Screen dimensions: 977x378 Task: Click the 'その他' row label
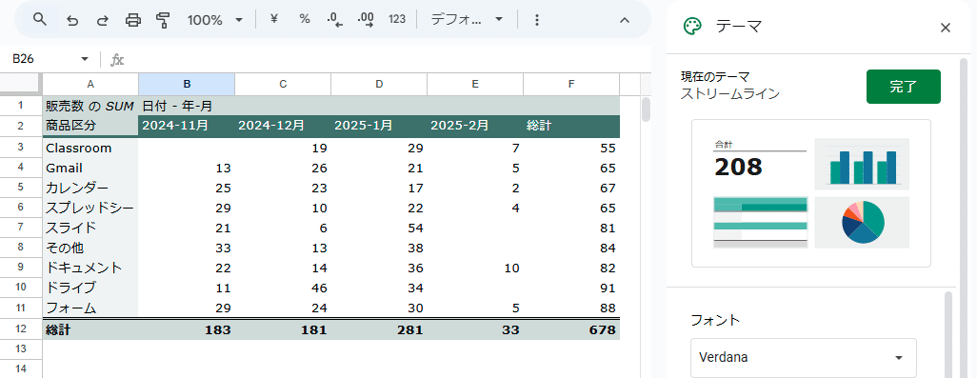click(x=90, y=248)
